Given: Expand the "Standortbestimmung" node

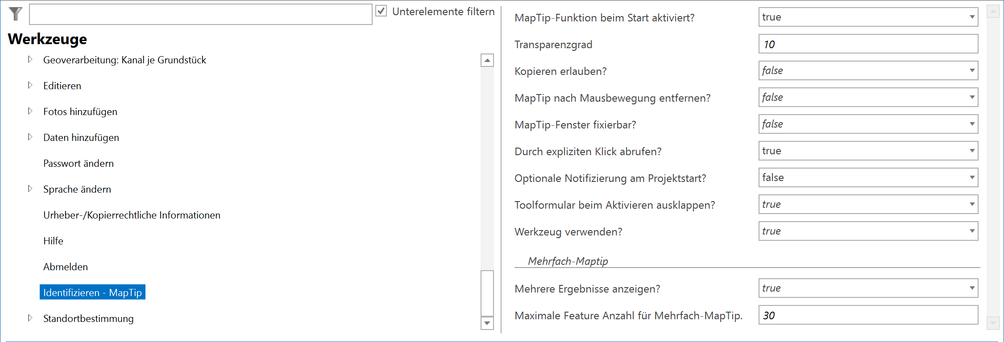Looking at the screenshot, I should click(x=29, y=318).
